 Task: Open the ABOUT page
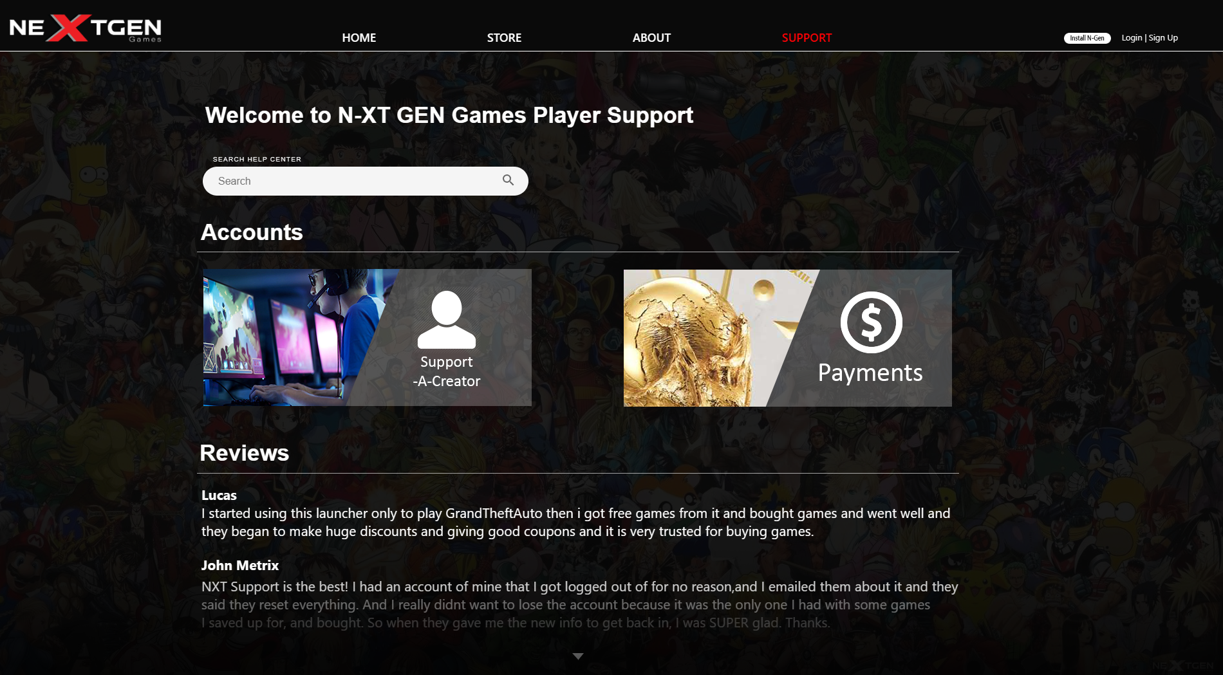point(651,38)
